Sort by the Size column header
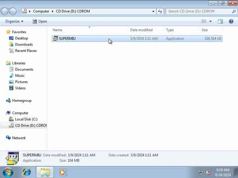This screenshot has width=238, height=178. tap(212, 30)
